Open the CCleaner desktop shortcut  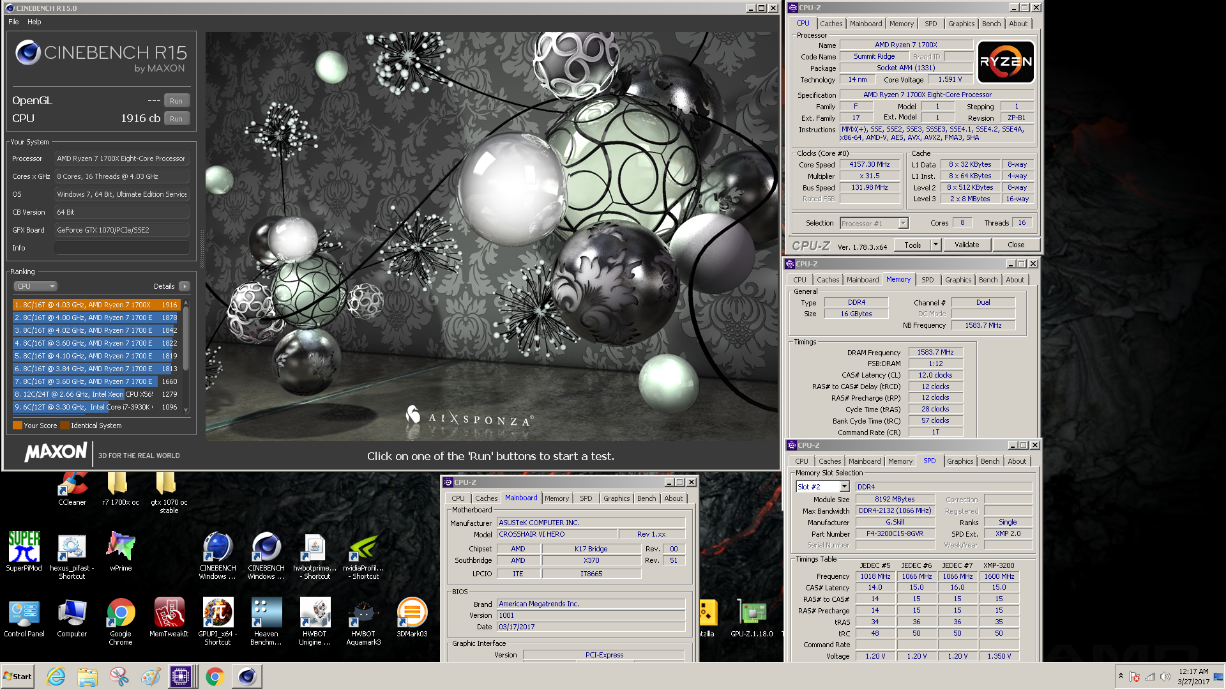click(72, 489)
